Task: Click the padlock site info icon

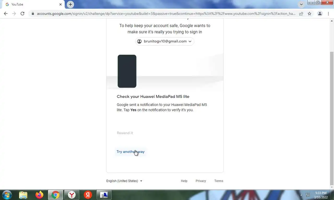Action: (x=33, y=14)
